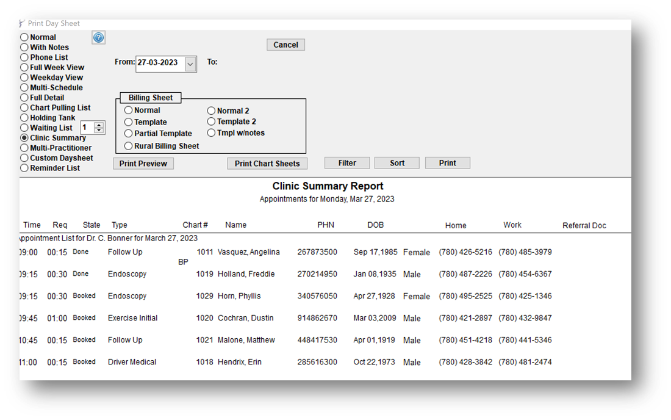Click patient name Cochran, Dustin
The image size is (671, 420).
(246, 318)
